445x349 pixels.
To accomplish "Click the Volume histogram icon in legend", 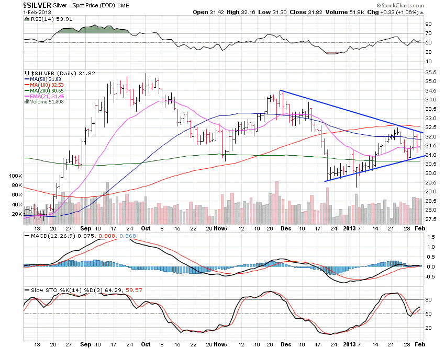I will click(x=27, y=101).
